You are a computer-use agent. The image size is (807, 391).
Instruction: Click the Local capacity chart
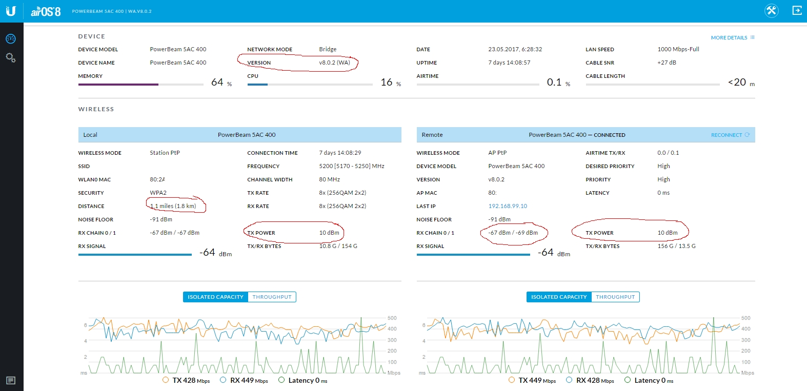point(237,345)
